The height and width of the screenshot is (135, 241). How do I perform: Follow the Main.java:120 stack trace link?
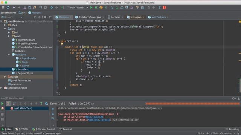94,117
